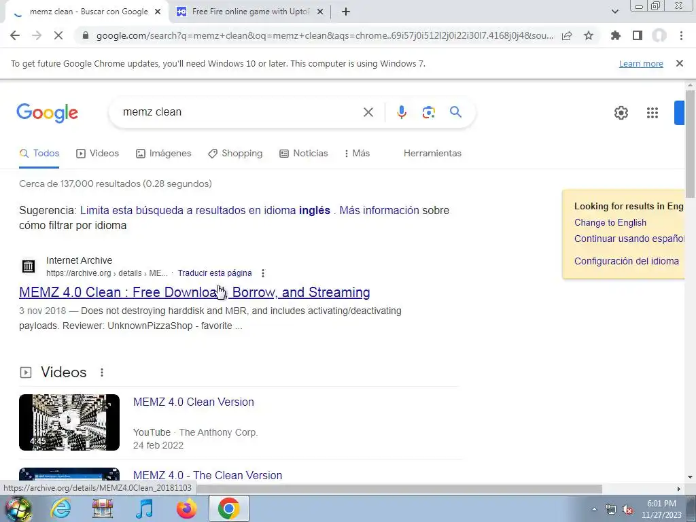Open Firefox from the taskbar

[186, 508]
